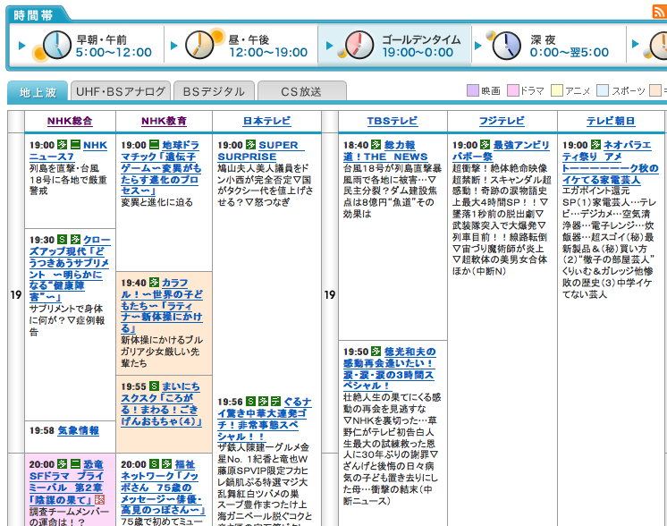Click the subtitle icon beside 20:00 恐竜SFドラマ

coord(75,464)
